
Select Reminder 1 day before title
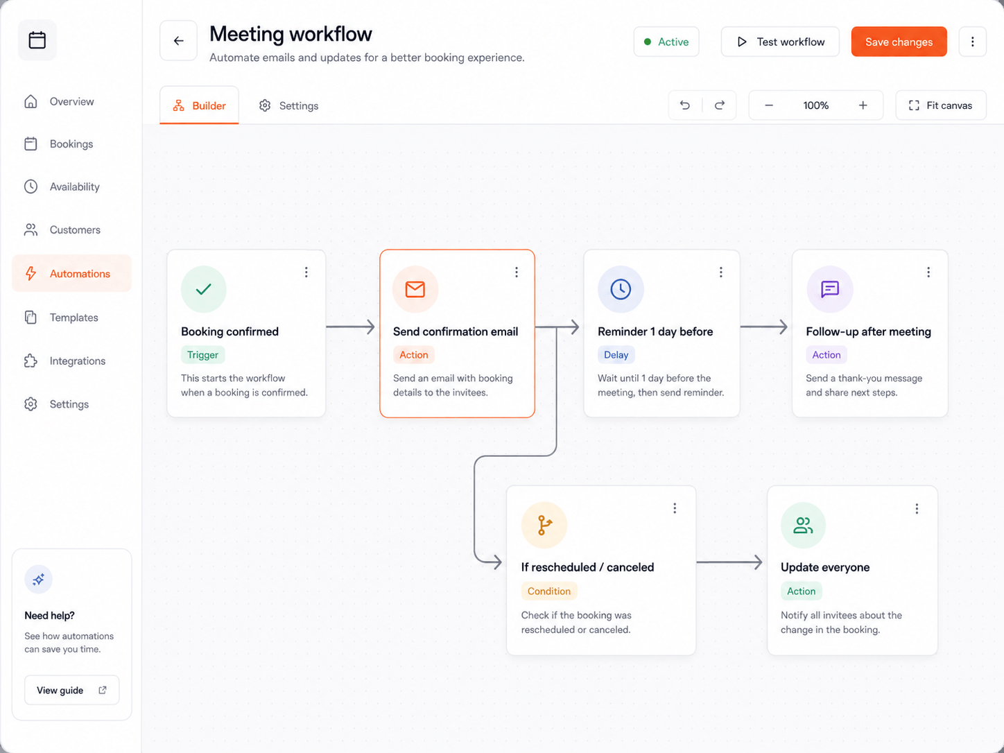pyautogui.click(x=655, y=331)
